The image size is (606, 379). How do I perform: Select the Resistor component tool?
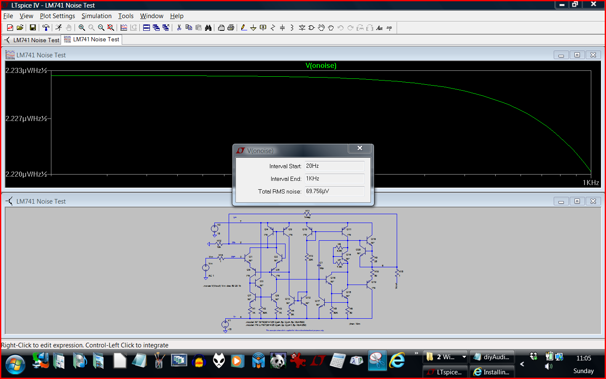click(x=272, y=27)
